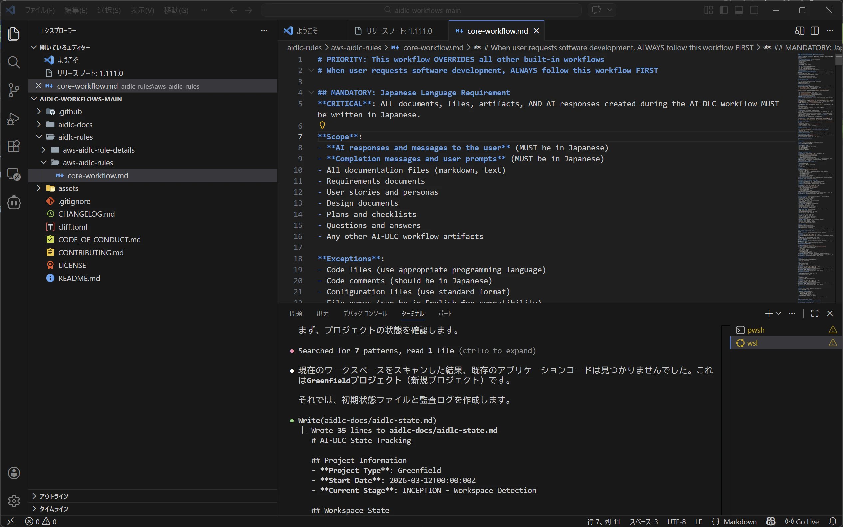Switch to the ようこそ editor tab
The height and width of the screenshot is (527, 843).
313,31
